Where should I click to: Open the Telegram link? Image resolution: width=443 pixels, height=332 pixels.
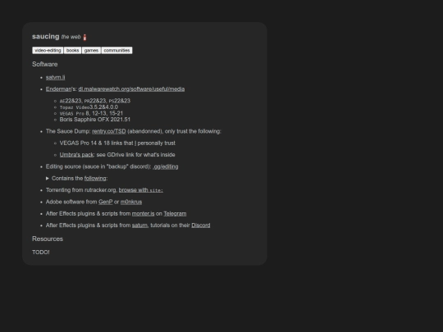(175, 214)
